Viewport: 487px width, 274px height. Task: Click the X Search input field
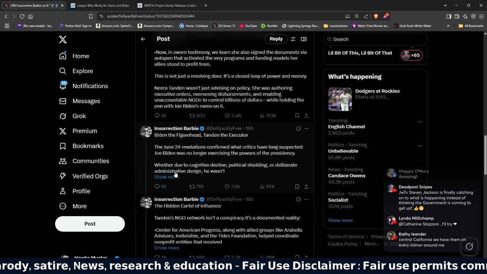[x=375, y=39]
